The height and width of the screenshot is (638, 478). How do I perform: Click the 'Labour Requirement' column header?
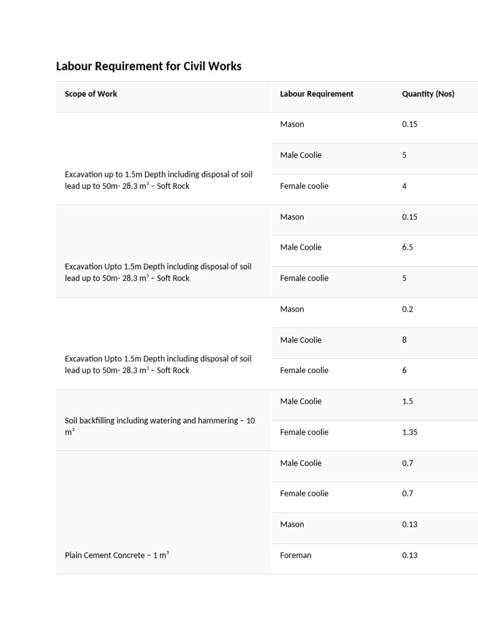[316, 94]
